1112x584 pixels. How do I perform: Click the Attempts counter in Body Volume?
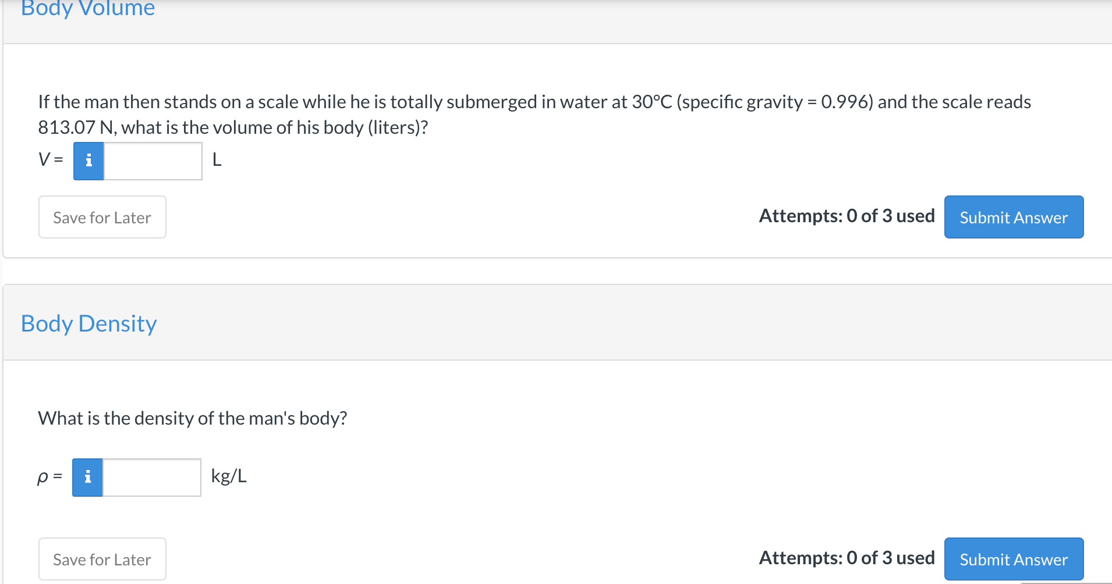tap(846, 216)
